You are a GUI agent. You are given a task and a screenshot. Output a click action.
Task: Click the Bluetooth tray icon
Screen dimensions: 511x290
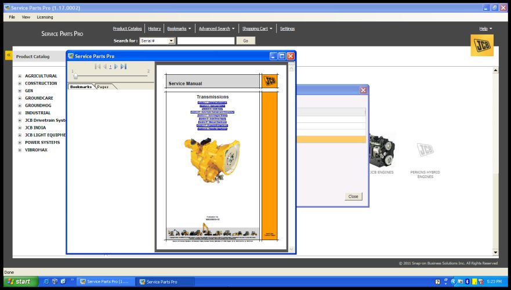pos(467,281)
